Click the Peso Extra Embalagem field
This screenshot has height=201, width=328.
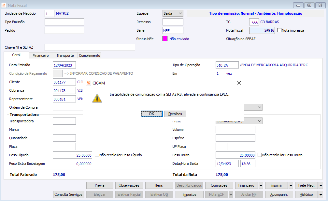(72, 163)
